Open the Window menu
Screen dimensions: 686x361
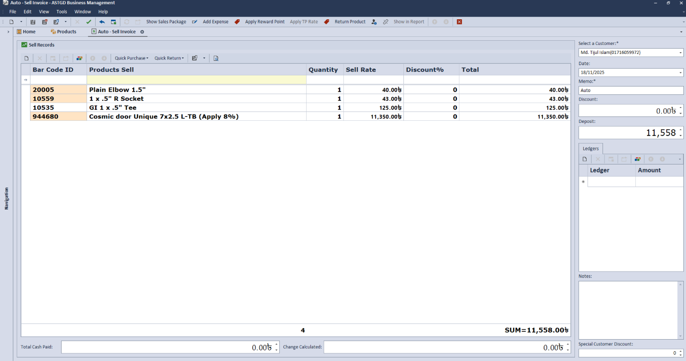click(83, 12)
